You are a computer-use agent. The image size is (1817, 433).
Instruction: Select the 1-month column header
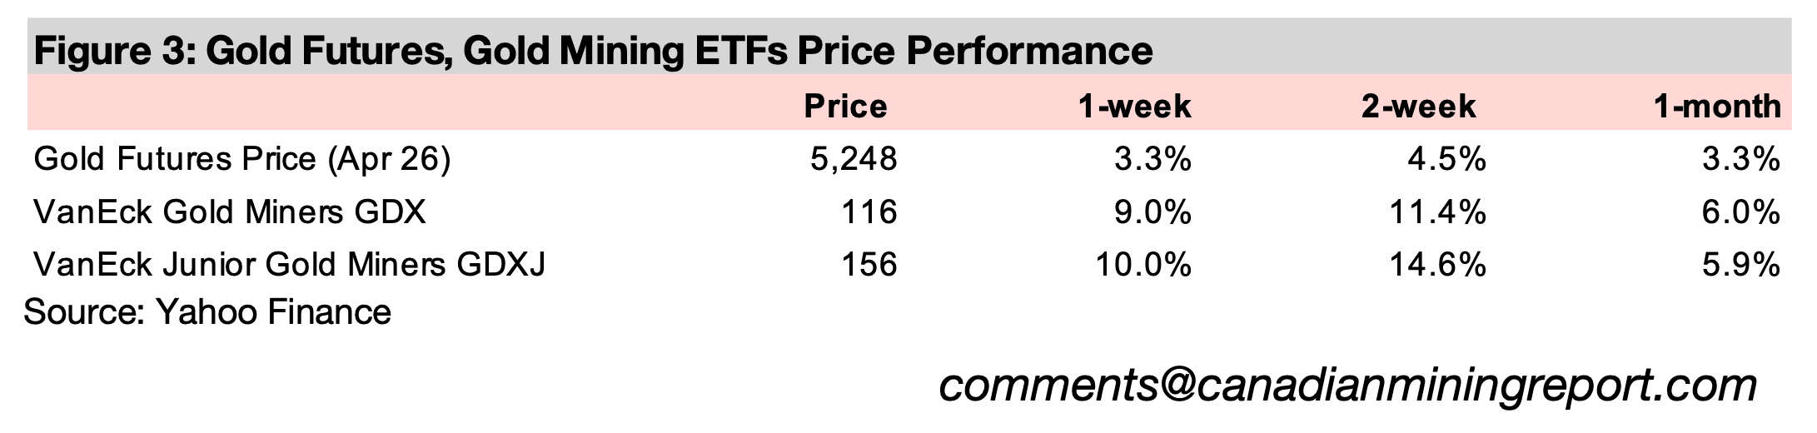pyautogui.click(x=1717, y=107)
